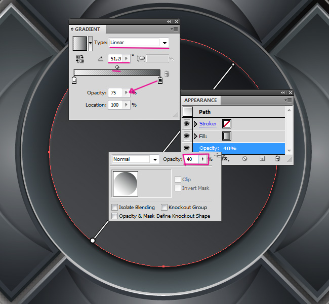The height and width of the screenshot is (304, 329).
Task: Open the gradient angle value arrow
Action: [x=127, y=58]
